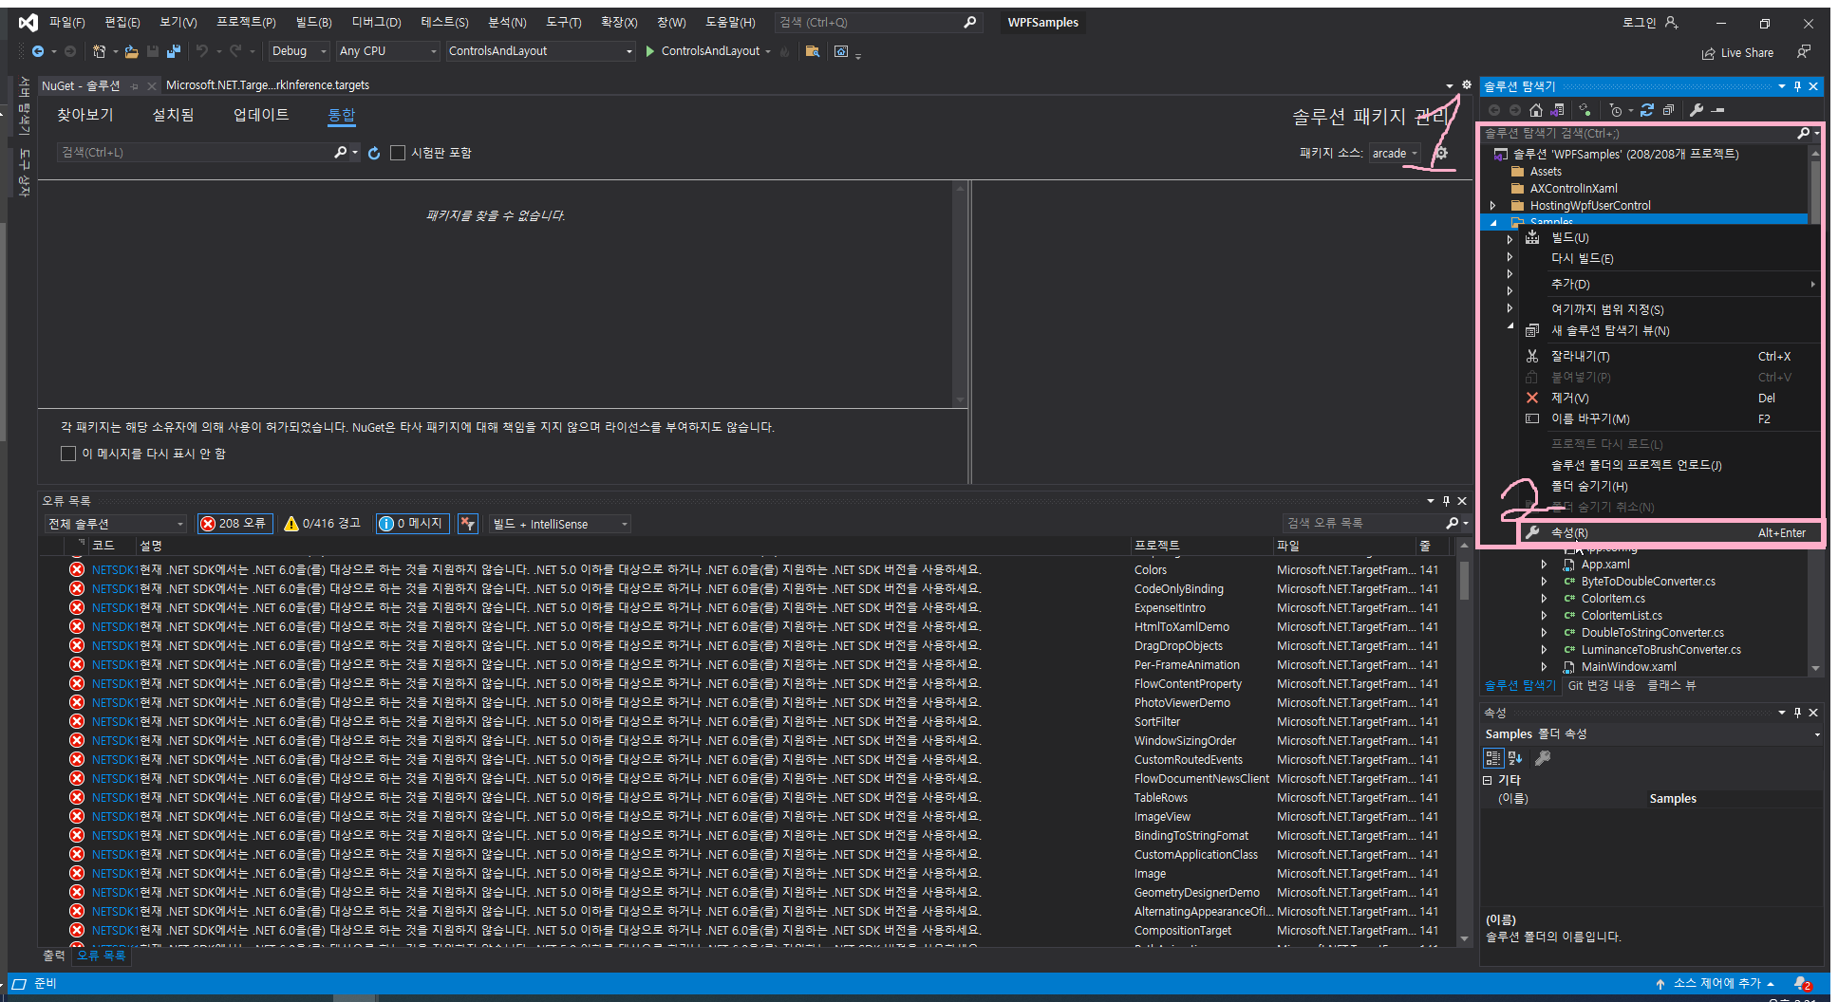Click the 로그인 sign-in button

(x=1650, y=23)
